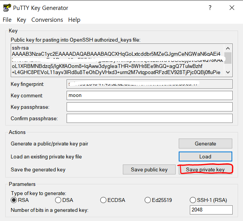Open the Help menu

coord(74,20)
